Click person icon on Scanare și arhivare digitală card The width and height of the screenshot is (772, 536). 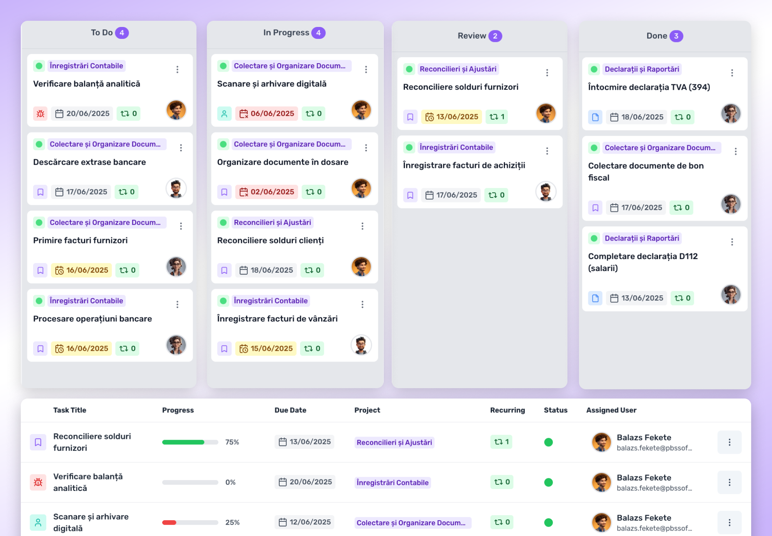coord(224,114)
